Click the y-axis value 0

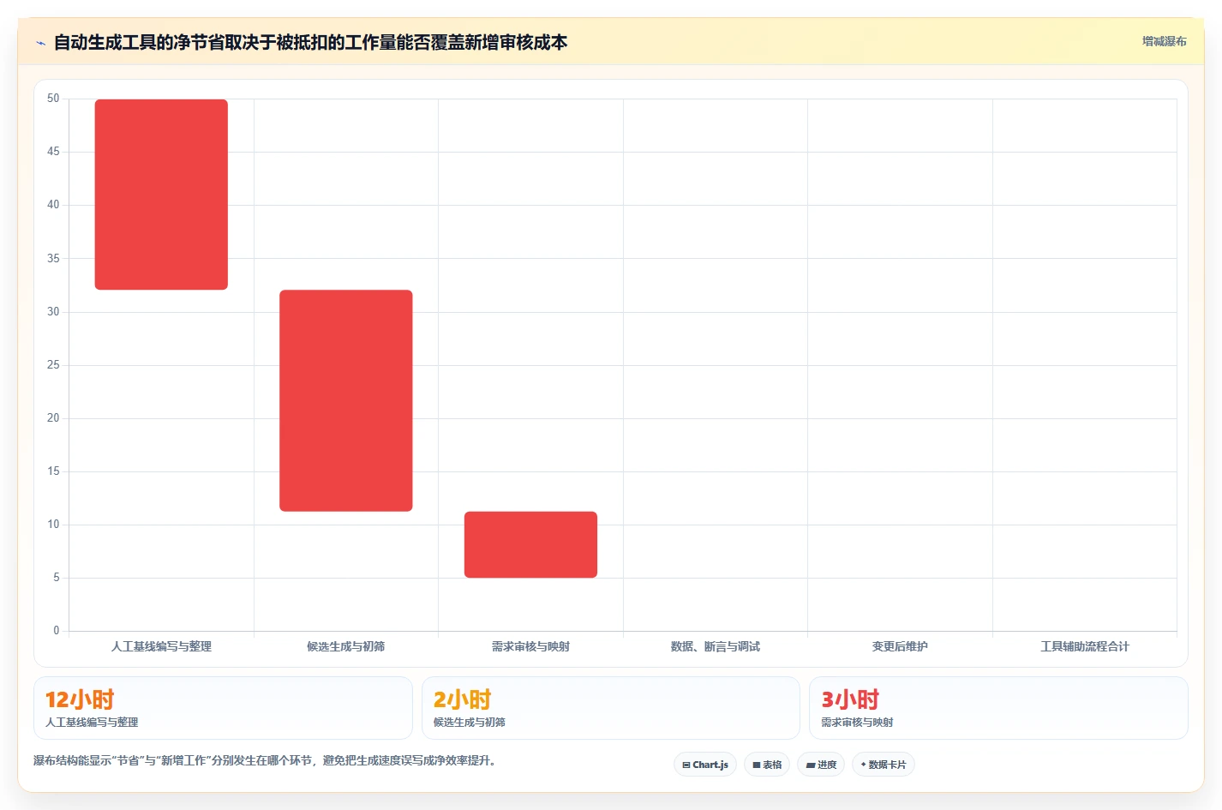(57, 631)
